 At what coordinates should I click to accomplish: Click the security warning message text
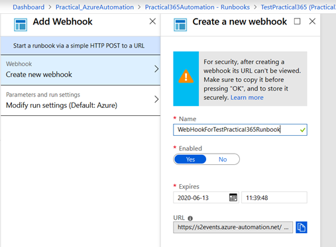coord(252,79)
